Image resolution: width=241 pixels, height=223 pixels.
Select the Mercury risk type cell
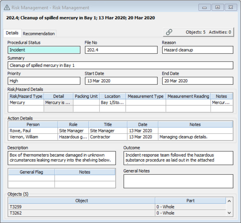tap(26, 102)
